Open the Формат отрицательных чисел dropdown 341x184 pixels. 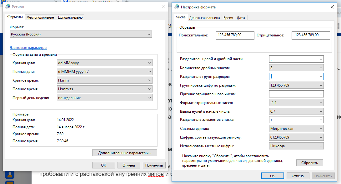click(x=296, y=102)
